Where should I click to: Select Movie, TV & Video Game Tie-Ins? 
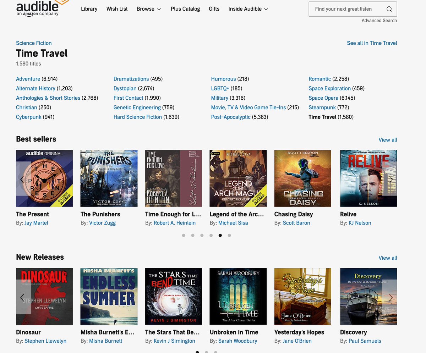click(x=248, y=107)
